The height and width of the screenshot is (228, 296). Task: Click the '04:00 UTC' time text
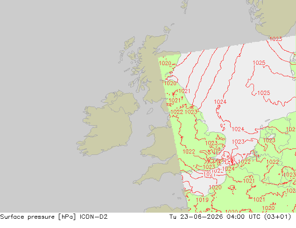pos(245,217)
